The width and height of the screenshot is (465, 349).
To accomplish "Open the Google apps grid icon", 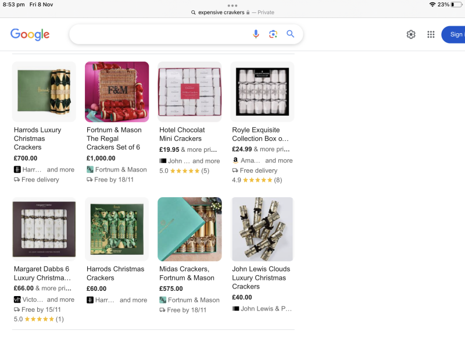I will click(431, 34).
